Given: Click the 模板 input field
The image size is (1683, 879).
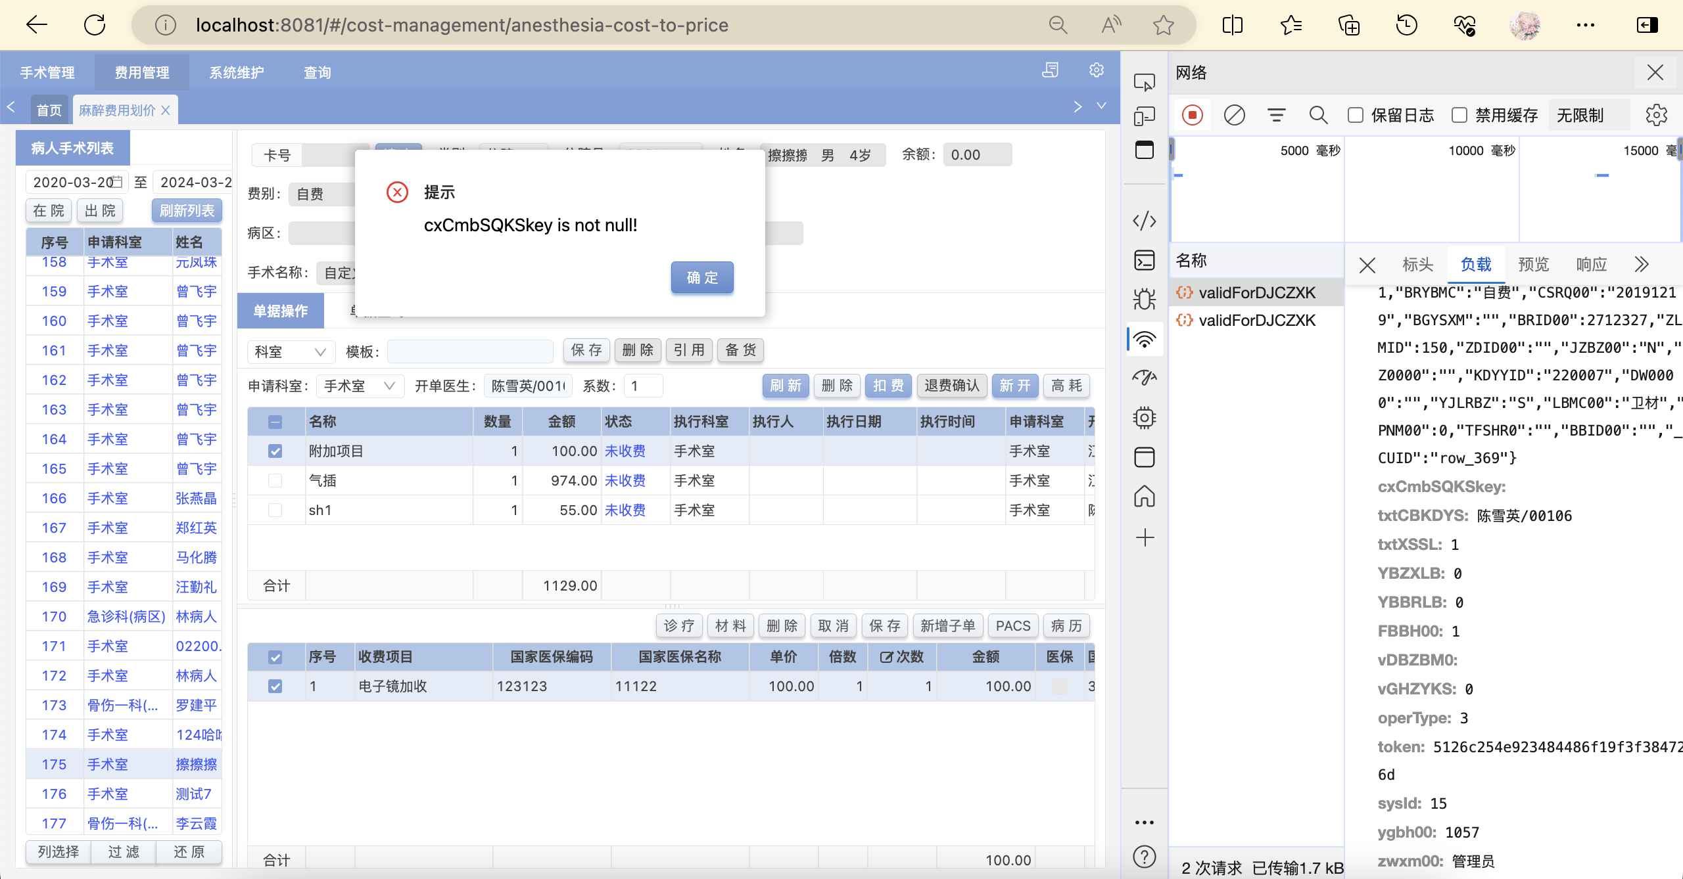Looking at the screenshot, I should coord(469,351).
